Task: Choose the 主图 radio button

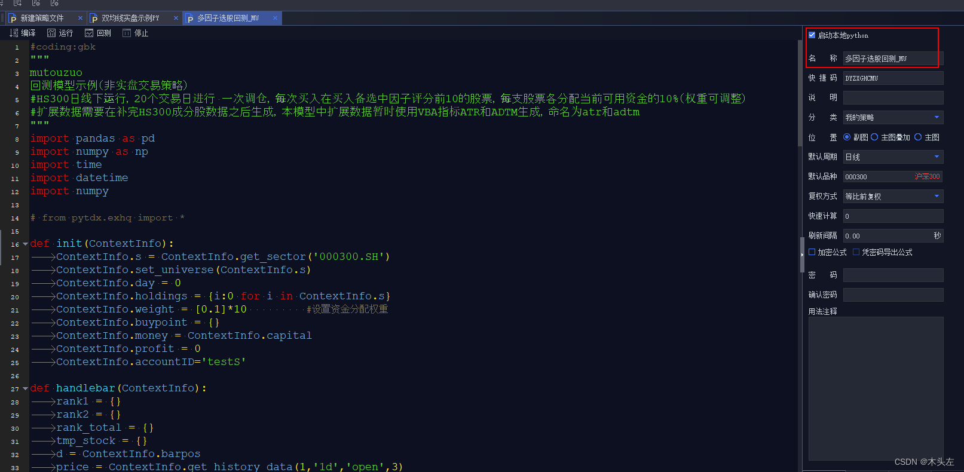Action: pos(918,137)
